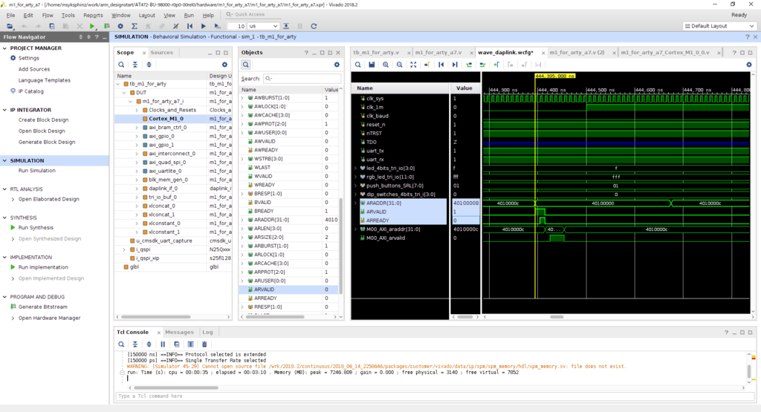Image resolution: width=761 pixels, height=412 pixels.
Task: Click Add Sources
Action: 34,69
